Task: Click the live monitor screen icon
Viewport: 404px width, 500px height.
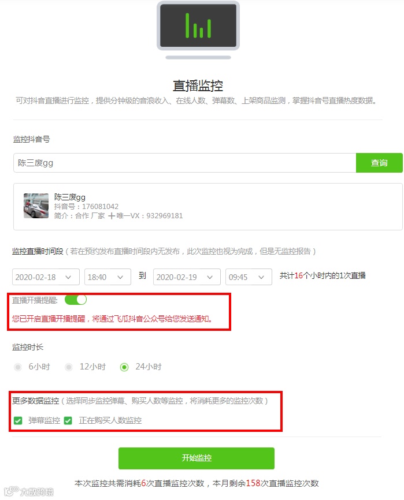Action: (198, 30)
